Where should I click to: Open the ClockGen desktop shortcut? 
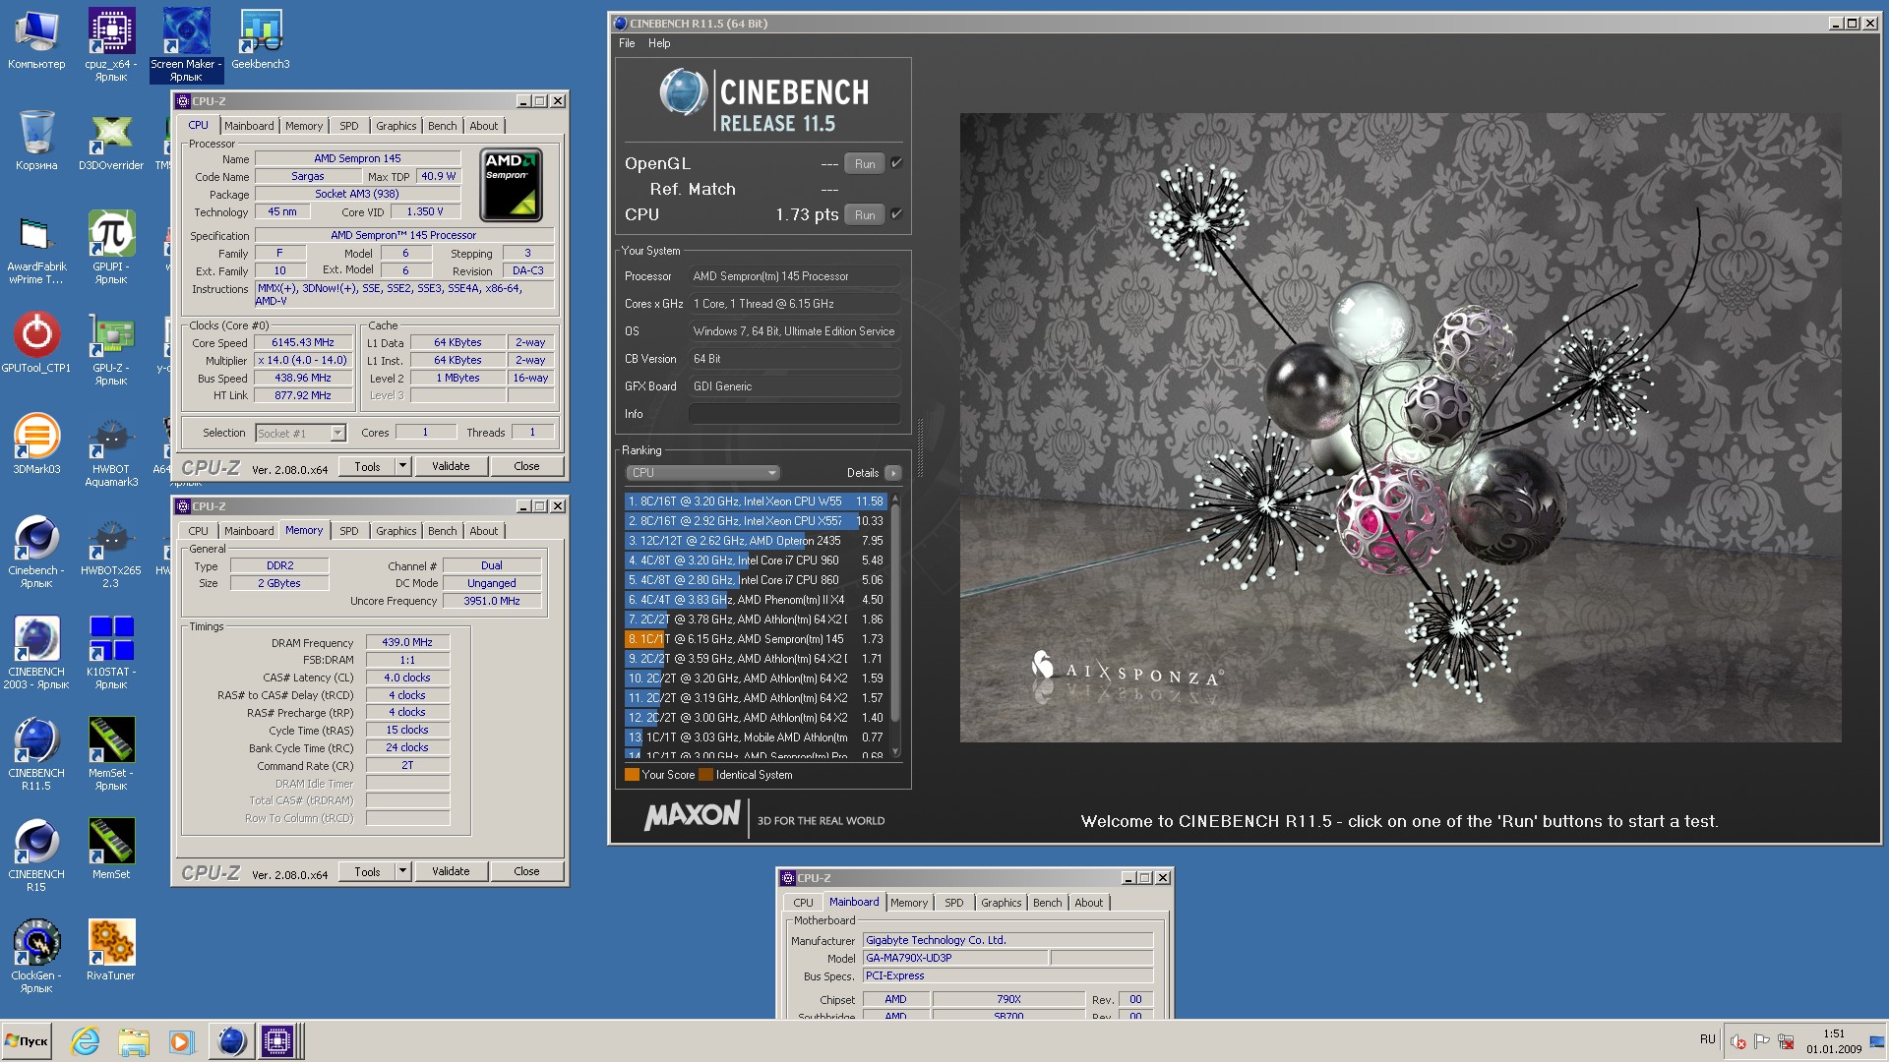point(36,957)
